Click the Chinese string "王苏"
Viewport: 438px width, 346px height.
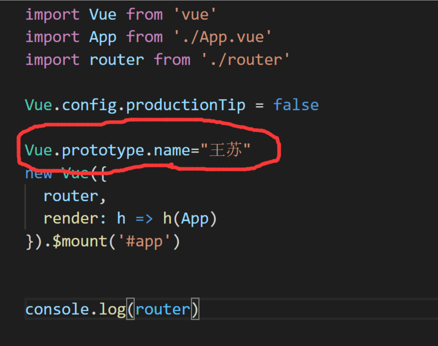coord(226,150)
